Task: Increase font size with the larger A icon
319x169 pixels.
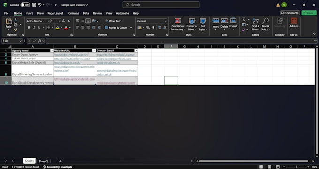Action: (64, 21)
